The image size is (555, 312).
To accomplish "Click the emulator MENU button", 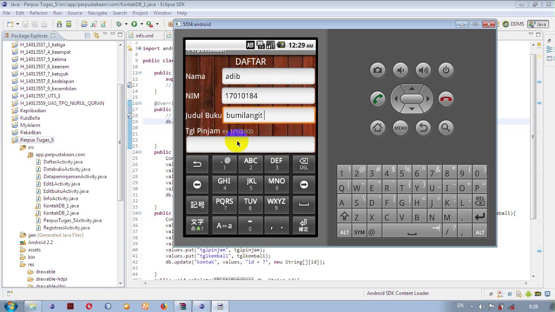I will pyautogui.click(x=401, y=128).
